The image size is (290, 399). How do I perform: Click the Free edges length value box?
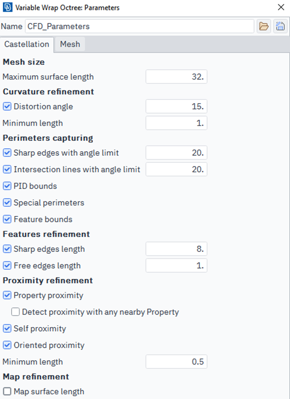coord(176,266)
